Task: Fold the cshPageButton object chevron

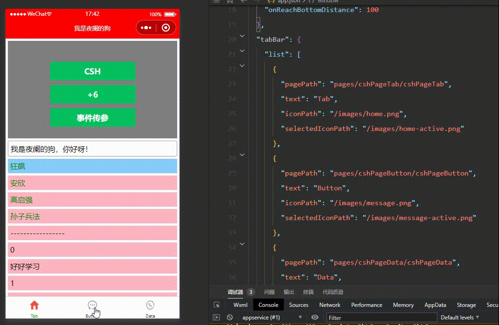Action: (x=242, y=155)
